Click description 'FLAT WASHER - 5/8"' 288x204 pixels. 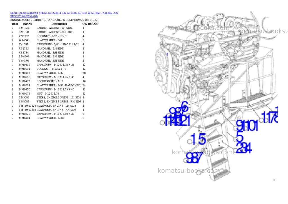(50, 40)
